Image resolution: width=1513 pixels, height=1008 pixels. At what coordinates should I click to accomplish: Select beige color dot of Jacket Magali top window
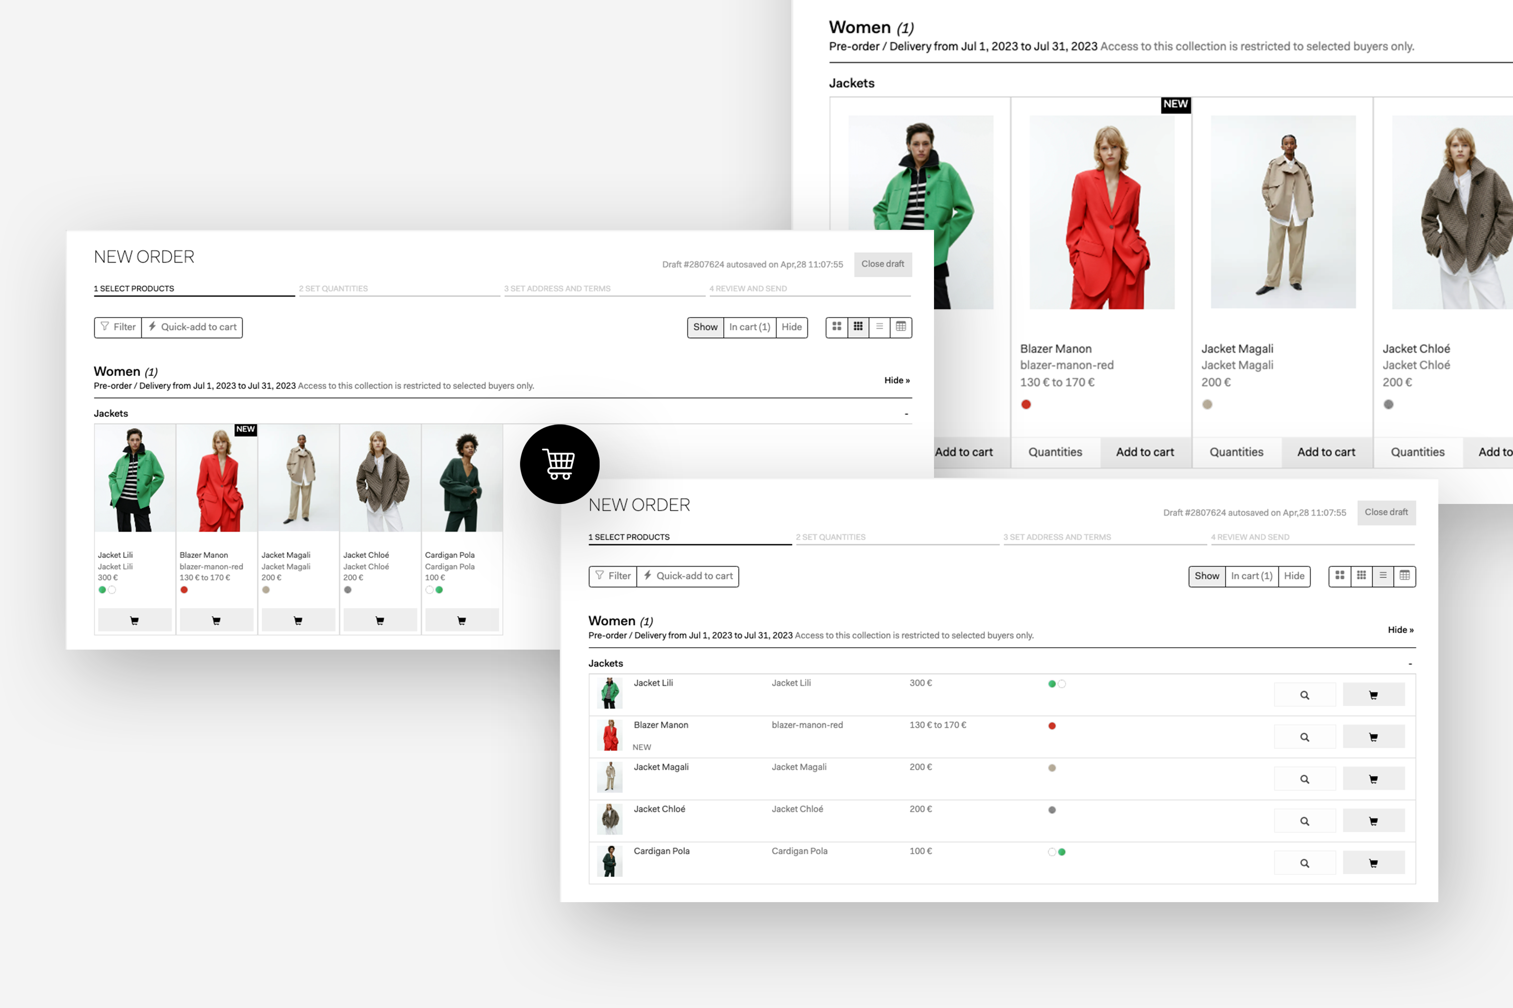click(1207, 404)
